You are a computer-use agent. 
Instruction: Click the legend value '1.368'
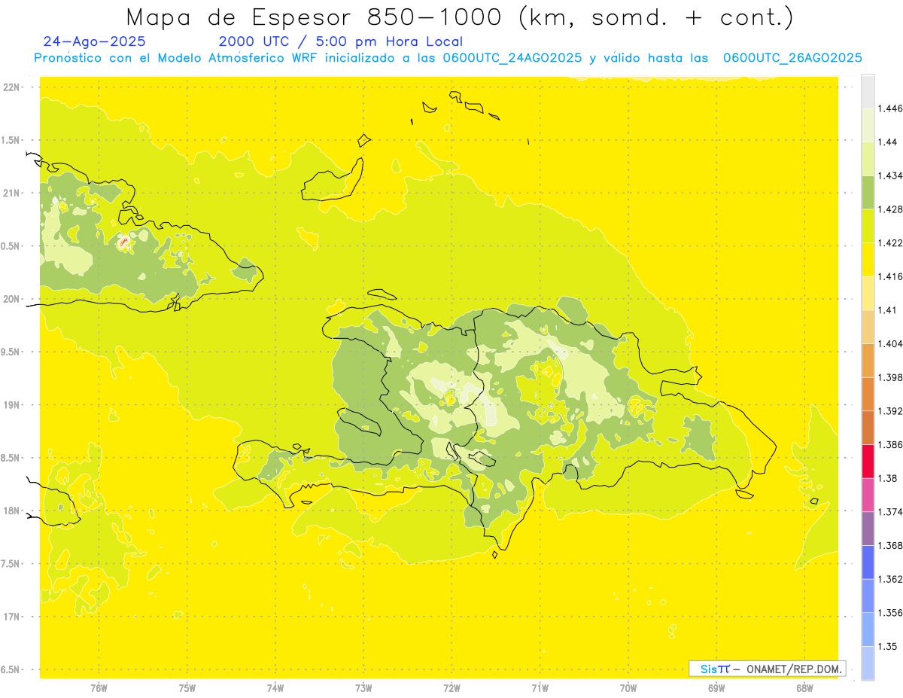(x=890, y=545)
